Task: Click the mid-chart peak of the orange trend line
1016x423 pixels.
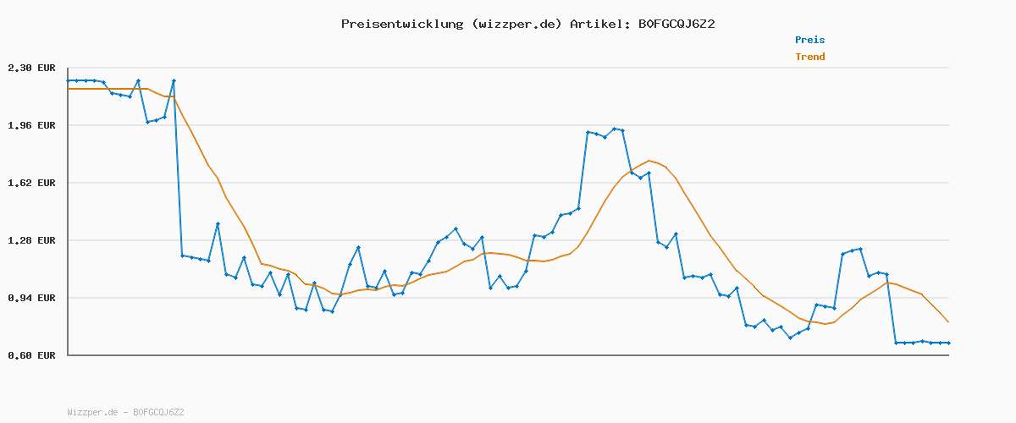Action: coord(649,161)
